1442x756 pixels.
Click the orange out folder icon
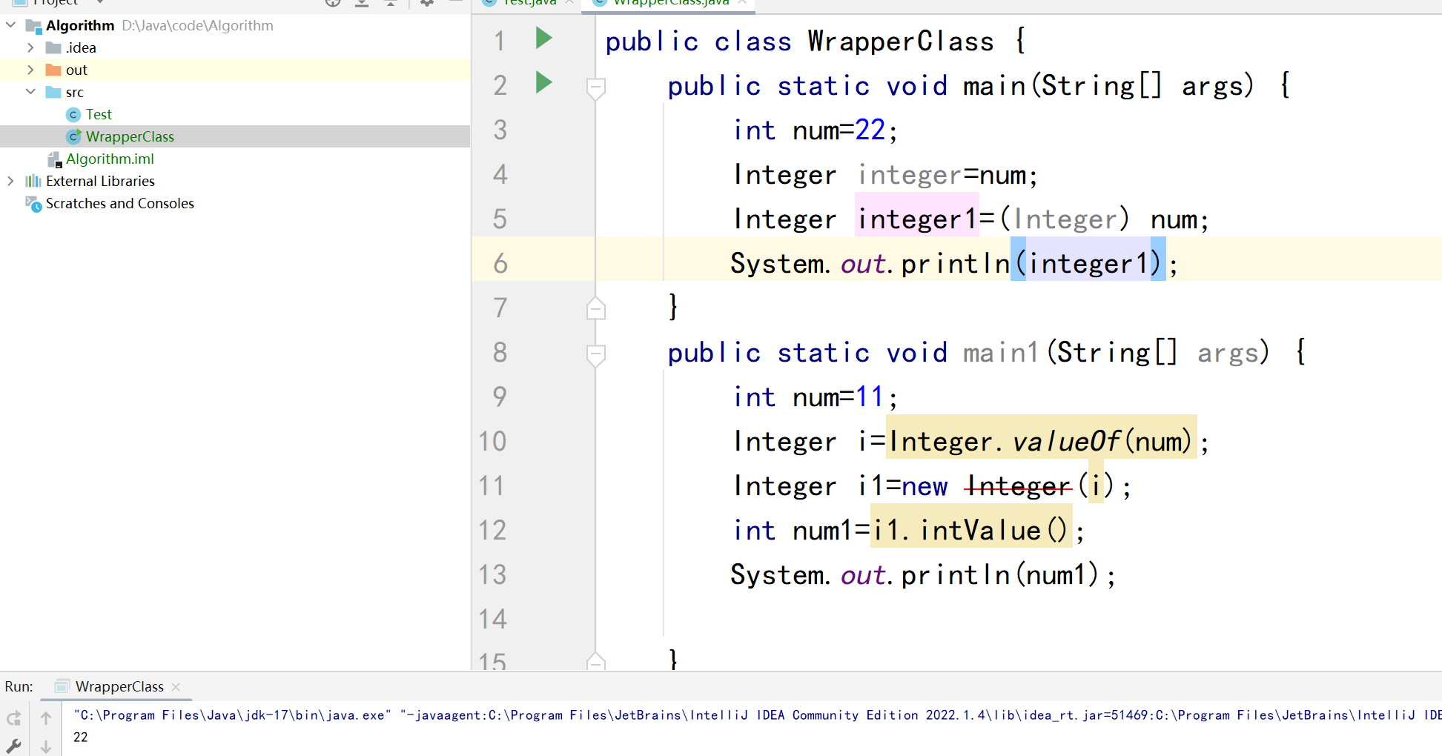53,70
